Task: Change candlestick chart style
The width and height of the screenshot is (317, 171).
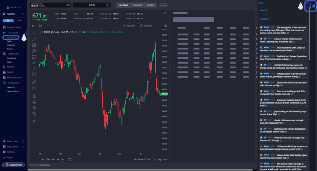Action: tap(41, 26)
